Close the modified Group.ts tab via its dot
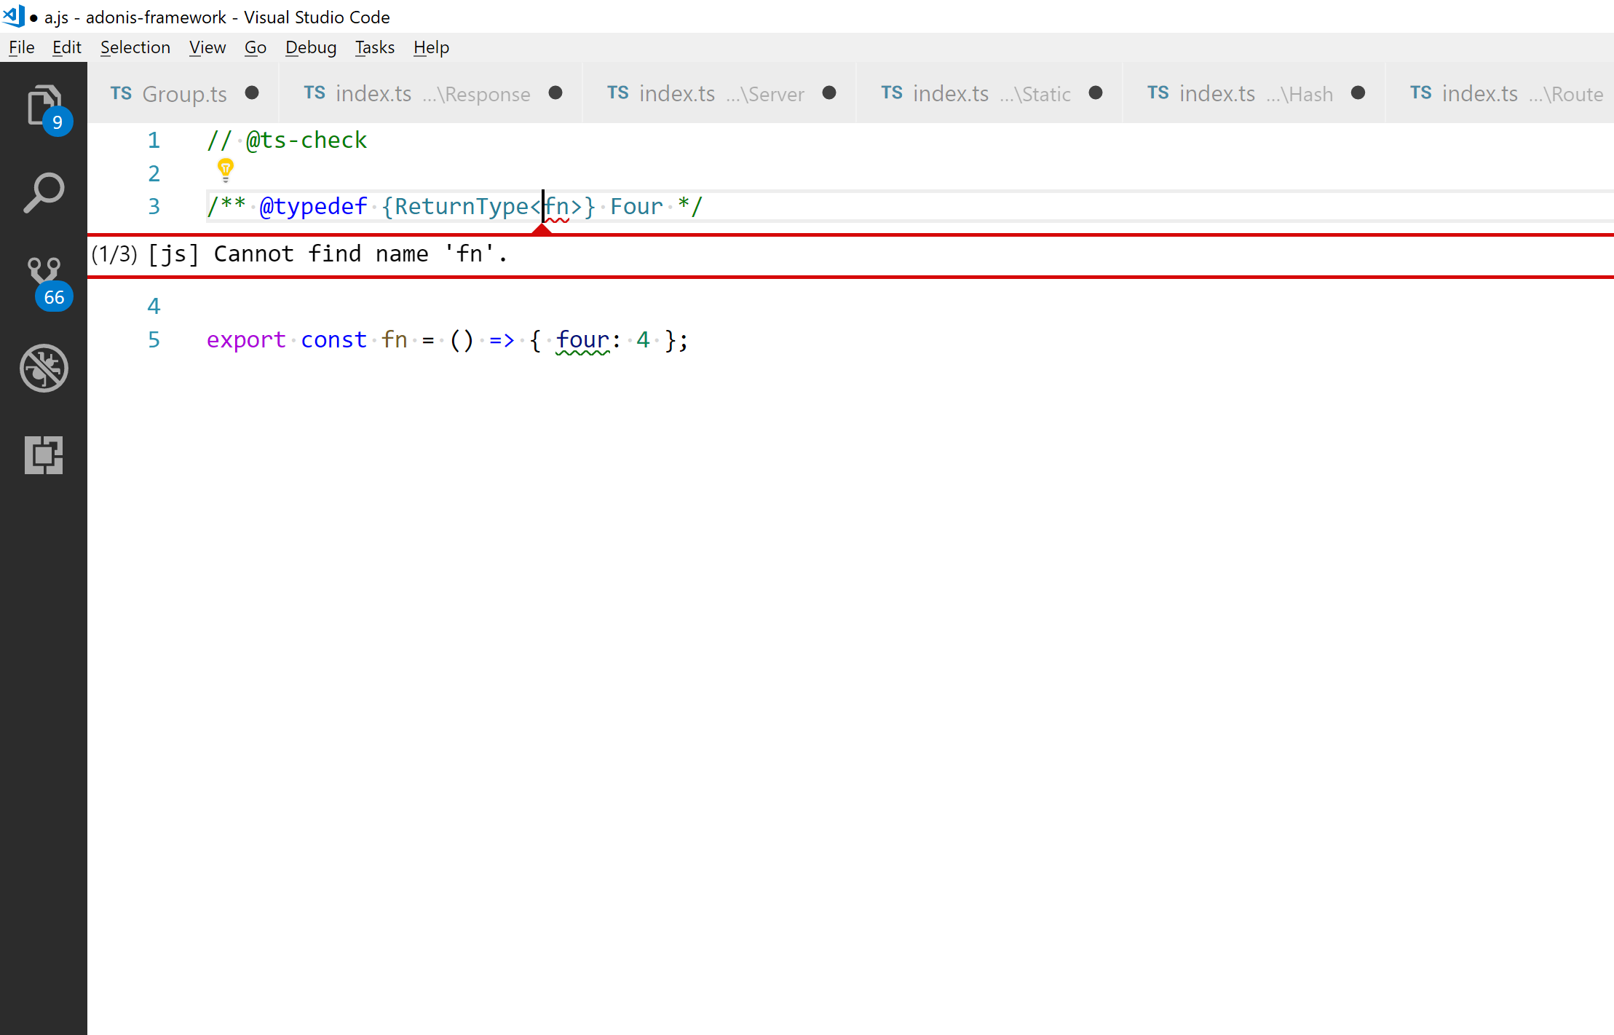 pos(253,93)
